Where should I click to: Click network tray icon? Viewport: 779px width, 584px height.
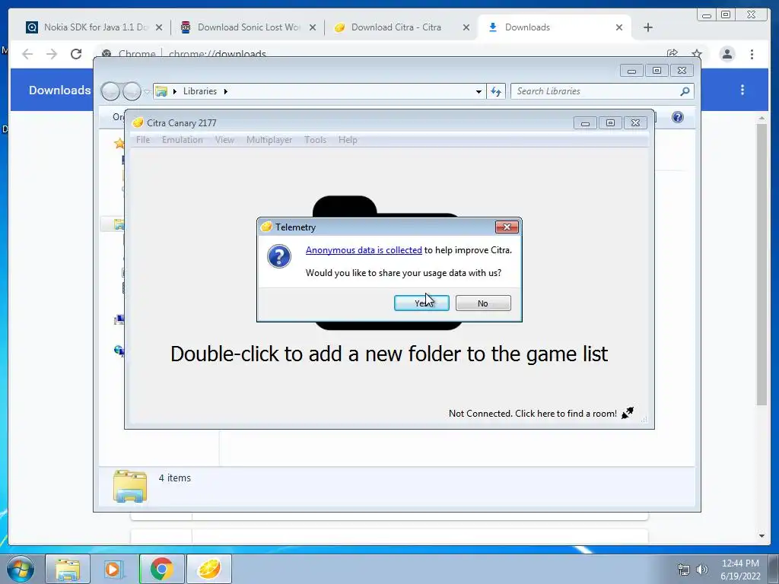pos(684,570)
